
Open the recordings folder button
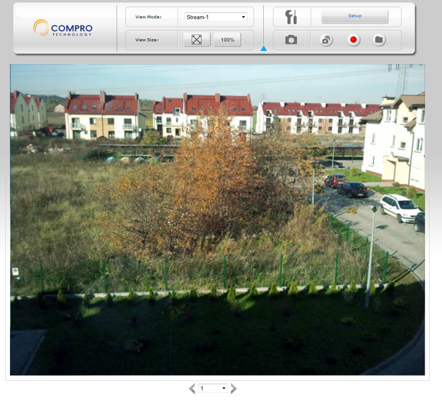coord(379,40)
